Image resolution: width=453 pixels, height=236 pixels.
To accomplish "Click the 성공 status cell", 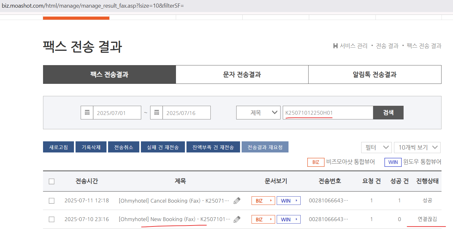I will (x=427, y=201).
